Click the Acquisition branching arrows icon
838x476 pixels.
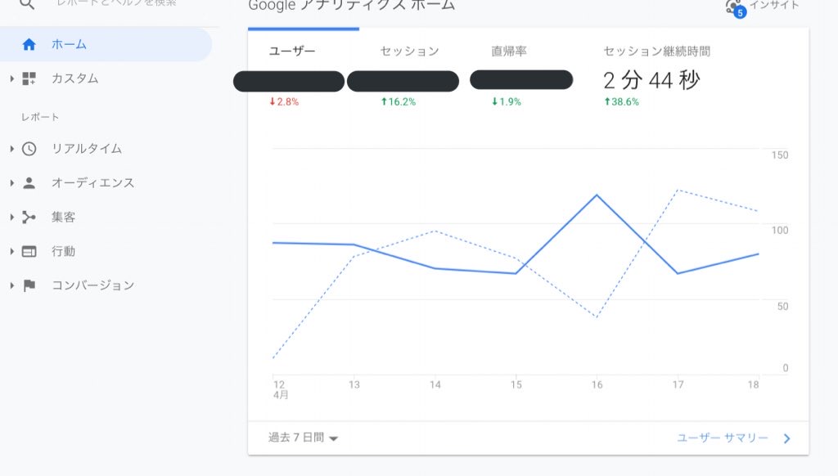29,217
